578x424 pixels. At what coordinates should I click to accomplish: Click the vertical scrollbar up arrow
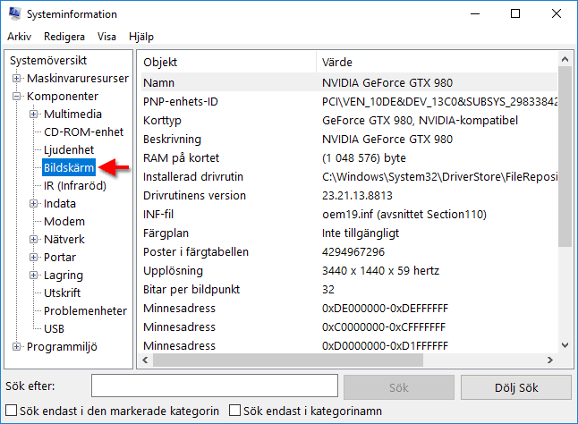click(565, 59)
